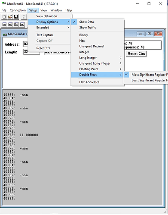Choose View Definition from Setup menu
The width and height of the screenshot is (168, 215).
click(49, 16)
